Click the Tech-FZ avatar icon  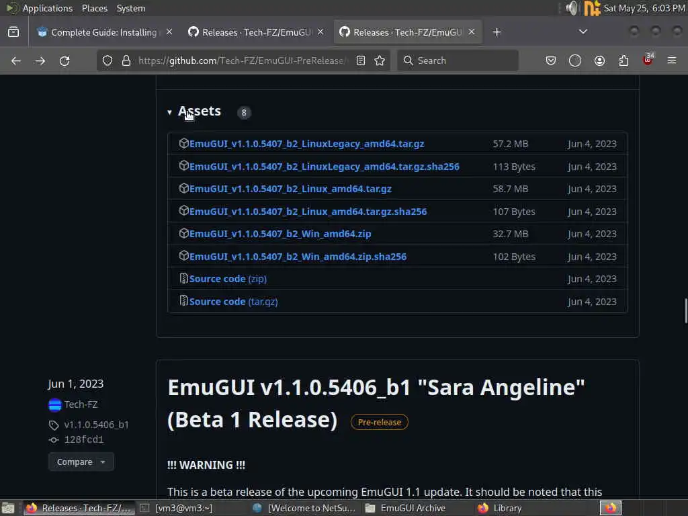click(55, 404)
